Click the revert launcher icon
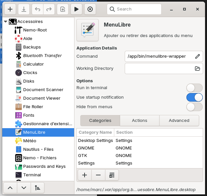 [63, 9]
